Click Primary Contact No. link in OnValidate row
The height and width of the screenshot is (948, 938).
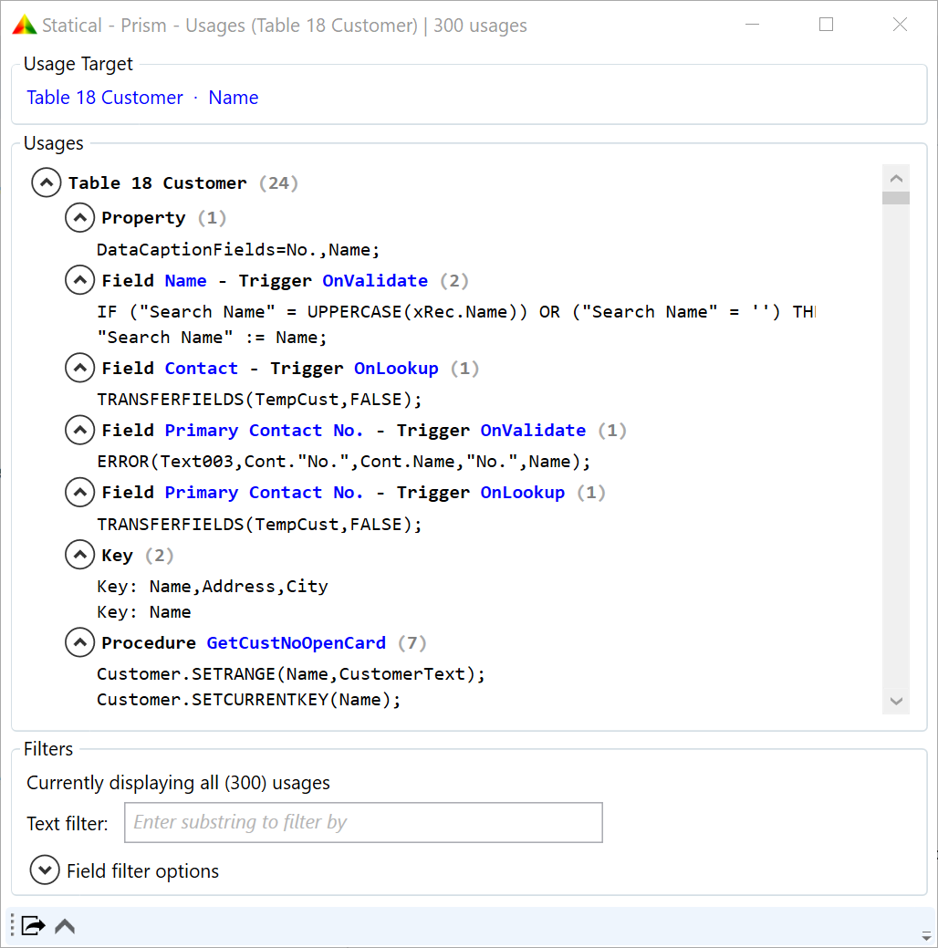tap(265, 431)
